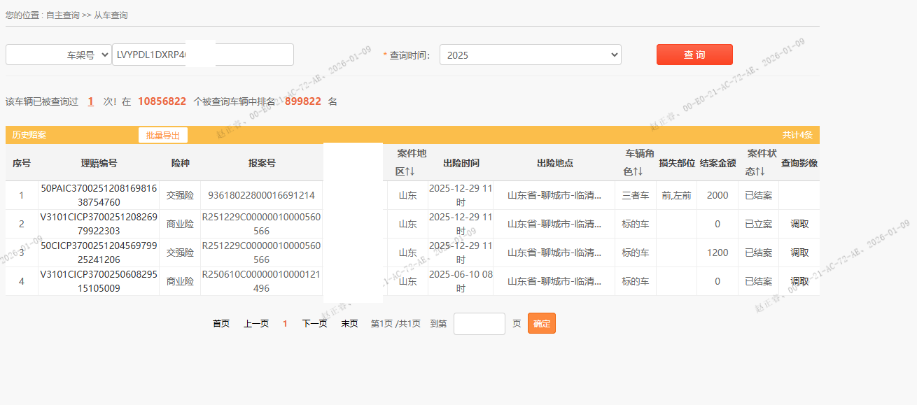The image size is (917, 405).
Task: Click the page number jump input box
Action: 479,324
